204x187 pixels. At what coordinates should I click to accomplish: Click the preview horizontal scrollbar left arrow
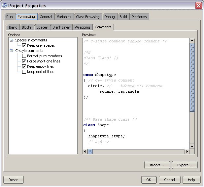coord(85,152)
